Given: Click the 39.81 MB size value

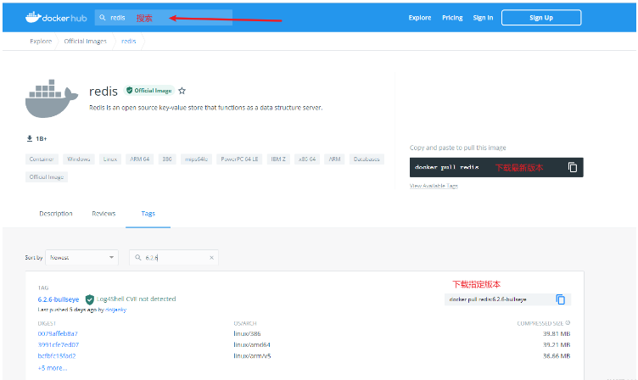Looking at the screenshot, I should (557, 333).
